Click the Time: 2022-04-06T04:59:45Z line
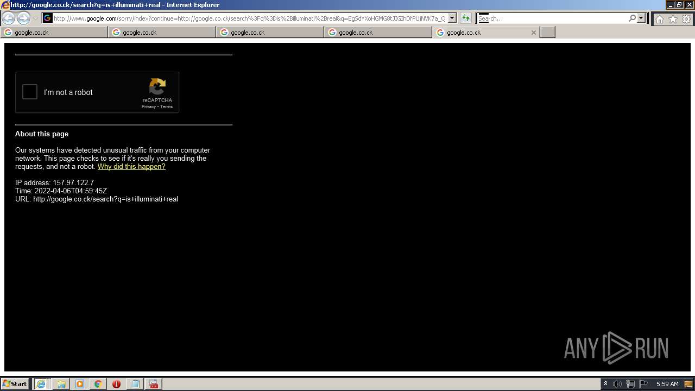Screen dimensions: 695x391 coord(61,191)
